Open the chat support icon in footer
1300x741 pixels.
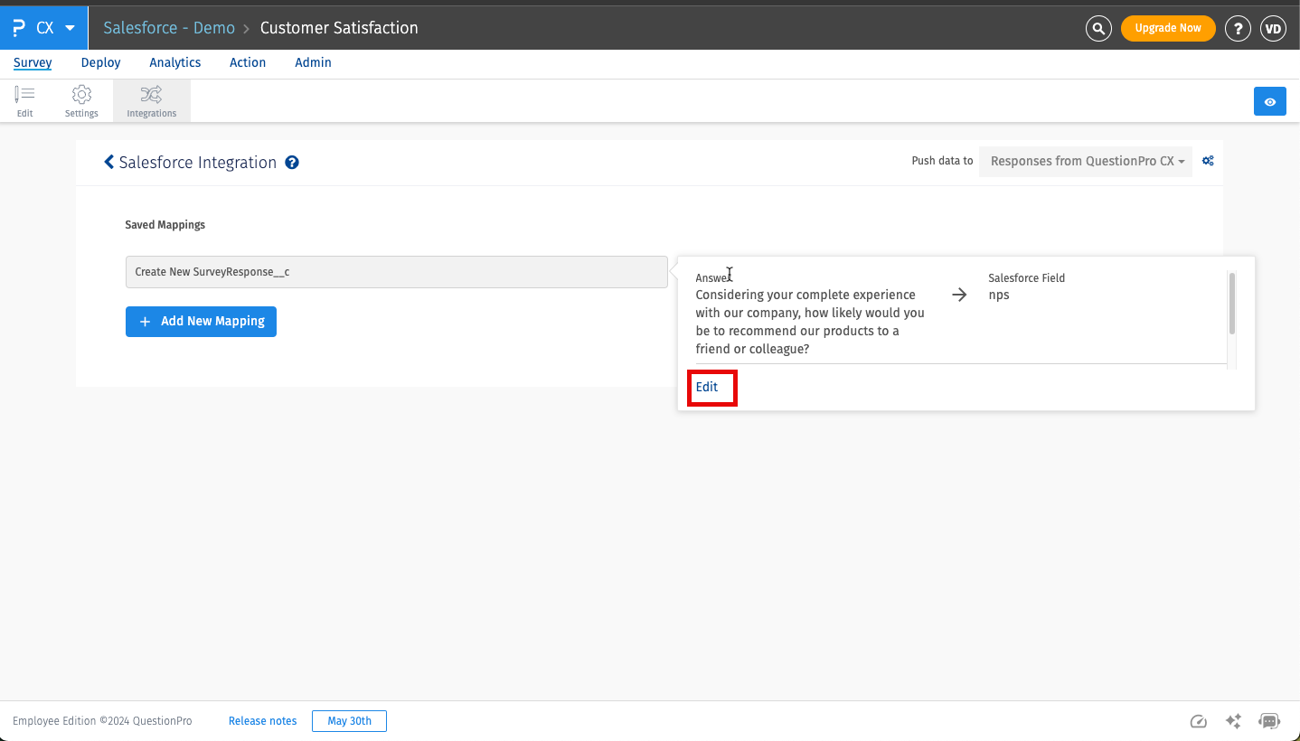tap(1269, 721)
